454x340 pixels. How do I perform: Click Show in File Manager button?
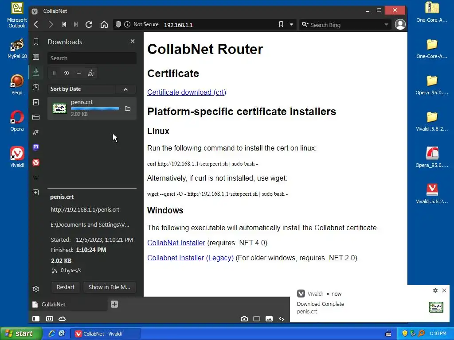click(x=110, y=287)
